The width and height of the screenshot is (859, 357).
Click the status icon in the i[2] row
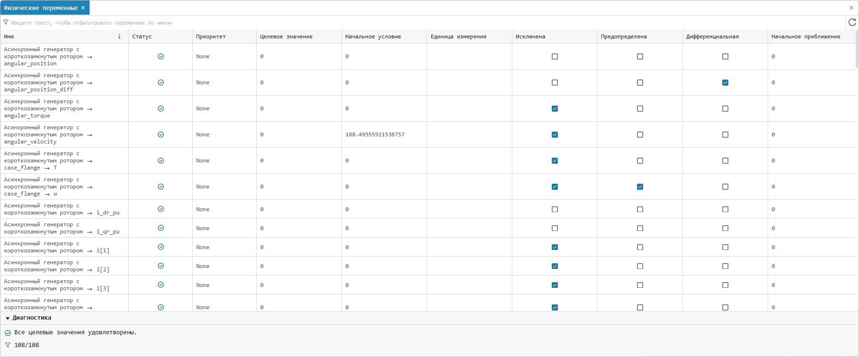pos(161,266)
